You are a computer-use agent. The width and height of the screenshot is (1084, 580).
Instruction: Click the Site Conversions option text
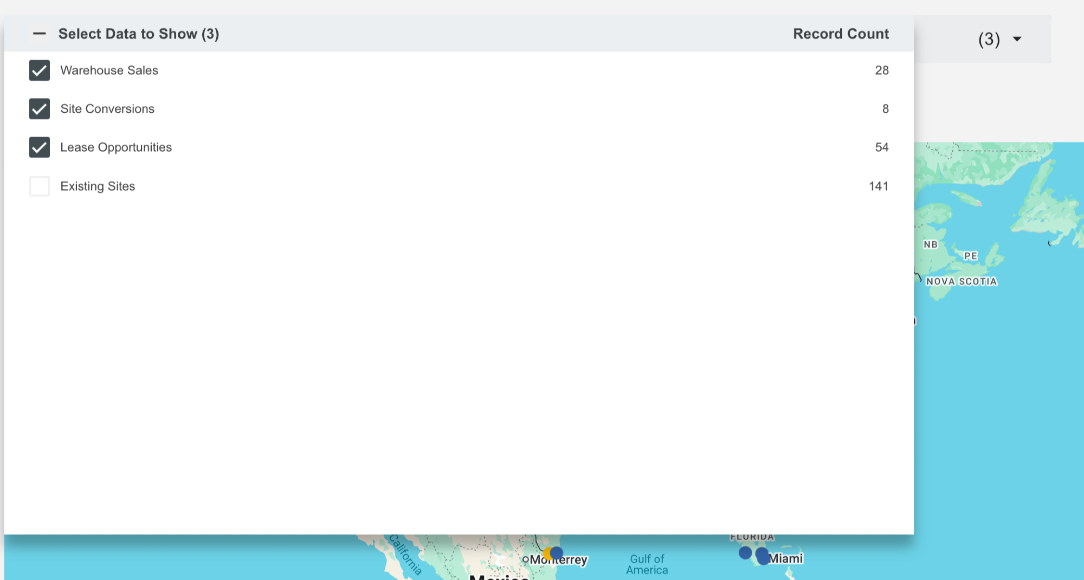tap(107, 109)
